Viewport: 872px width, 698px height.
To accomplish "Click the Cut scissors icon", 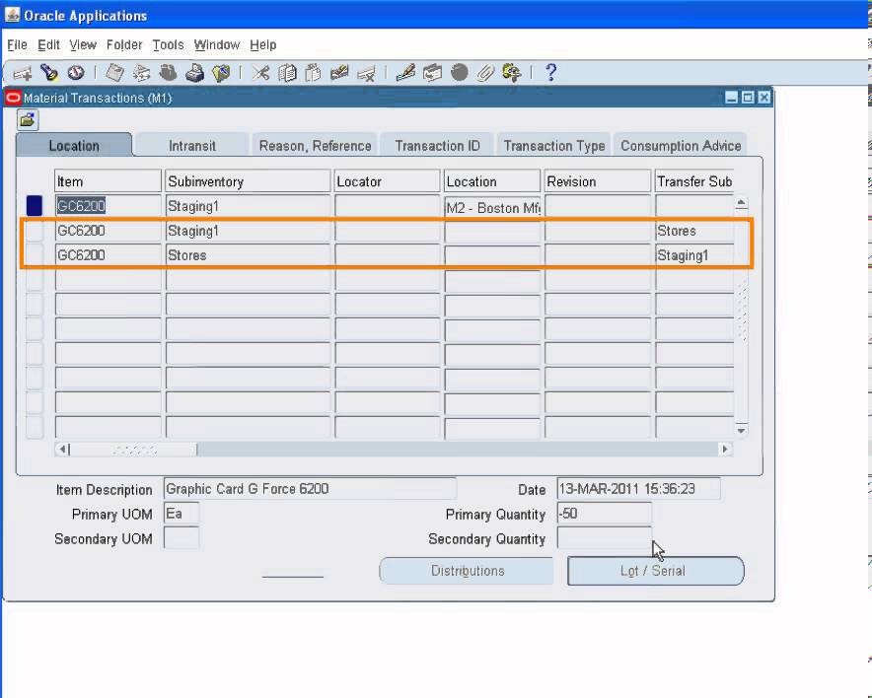I will tap(260, 73).
